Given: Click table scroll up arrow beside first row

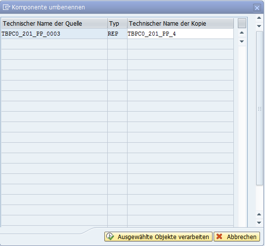Looking at the screenshot, I should (x=242, y=33).
